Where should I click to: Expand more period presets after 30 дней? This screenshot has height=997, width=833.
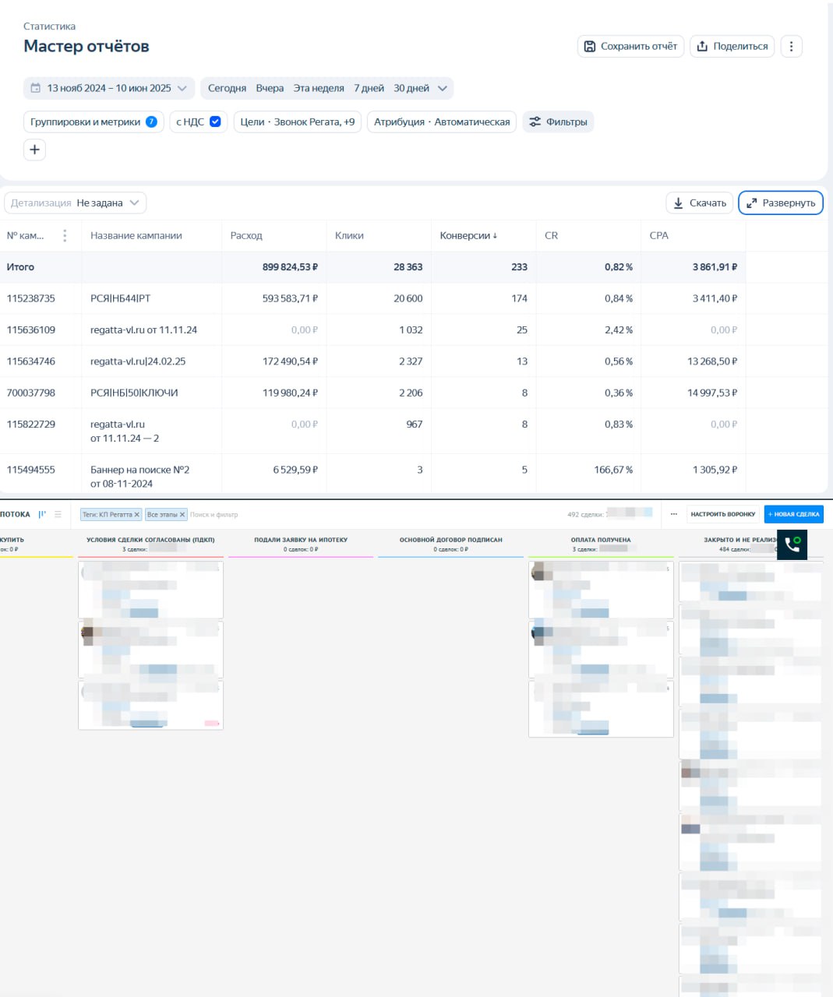click(x=443, y=89)
